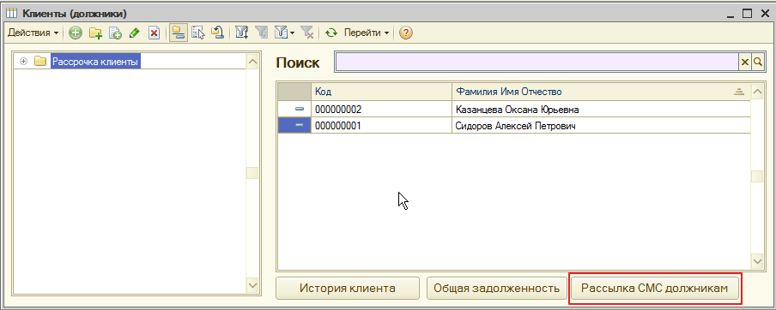The height and width of the screenshot is (310, 776).
Task: Click the magnifier search button
Action: tap(757, 62)
